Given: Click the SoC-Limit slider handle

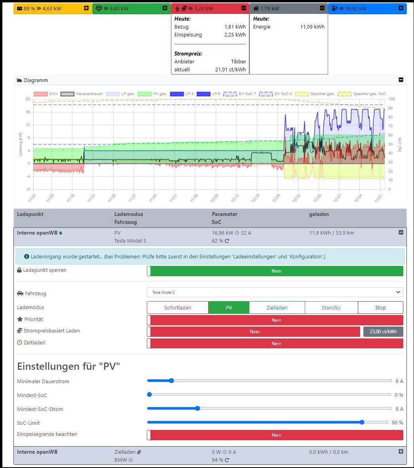Looking at the screenshot, I should pos(362,422).
